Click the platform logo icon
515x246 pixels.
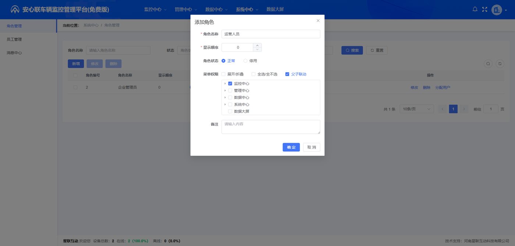point(15,10)
